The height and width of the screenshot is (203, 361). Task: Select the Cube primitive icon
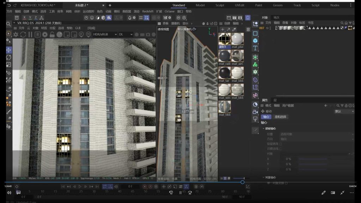tap(255, 41)
